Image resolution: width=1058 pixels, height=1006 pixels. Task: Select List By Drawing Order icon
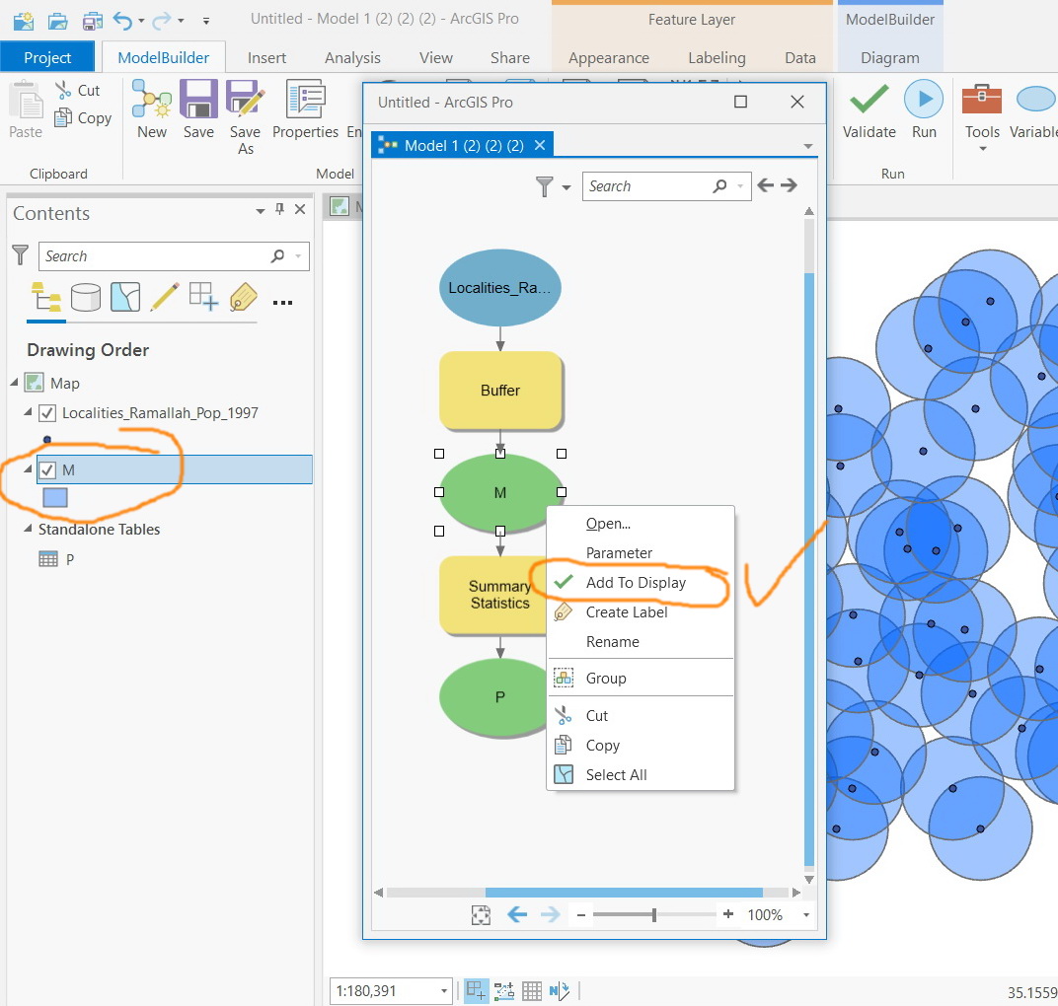tap(46, 297)
